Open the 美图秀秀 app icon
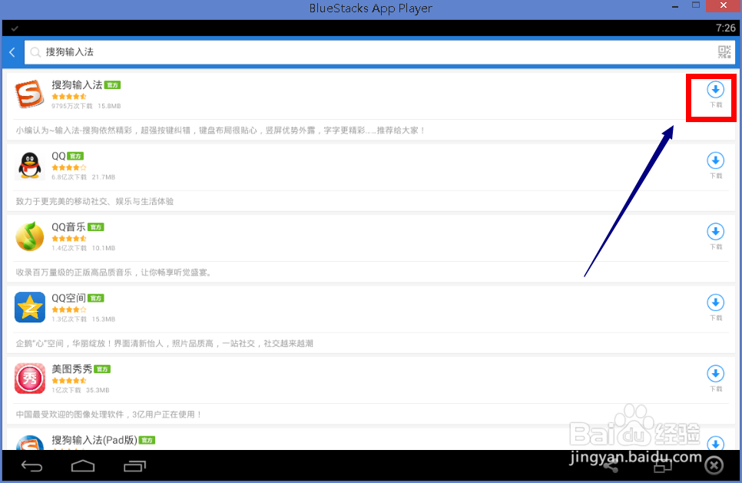The image size is (742, 483). click(x=29, y=378)
